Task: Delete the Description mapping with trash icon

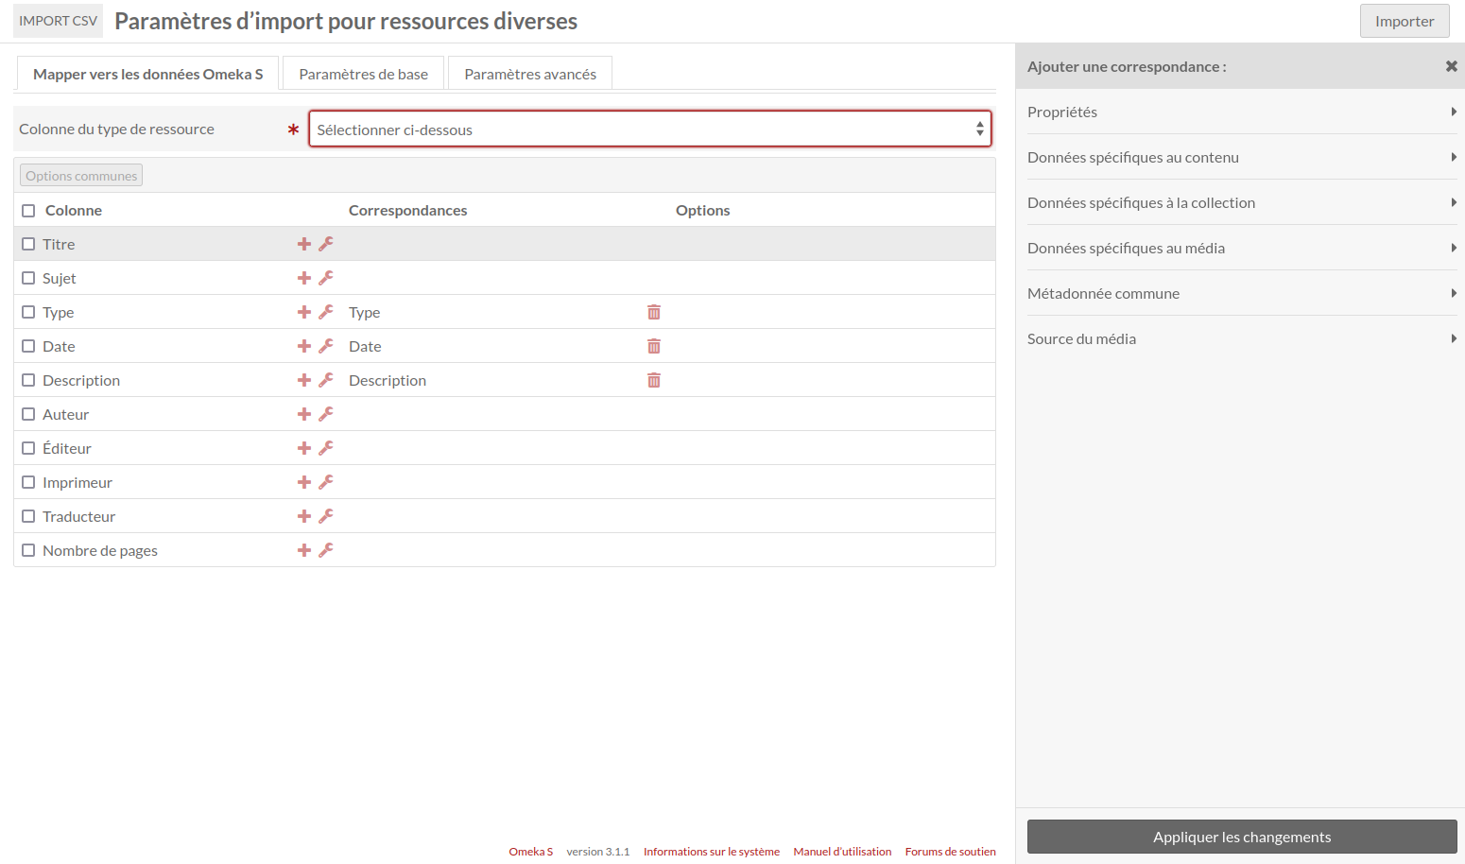Action: 654,380
